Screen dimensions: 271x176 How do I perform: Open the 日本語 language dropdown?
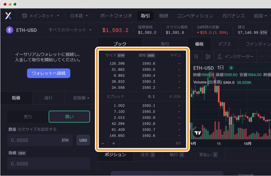click(79, 16)
